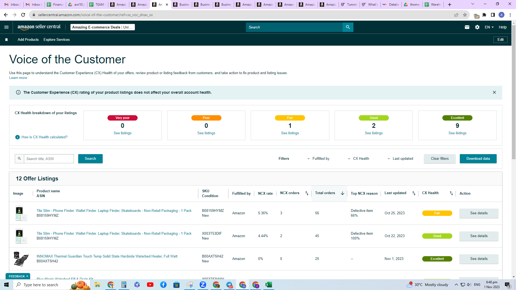Open the Seller Central hamburger menu
The height and width of the screenshot is (290, 516).
click(6, 27)
